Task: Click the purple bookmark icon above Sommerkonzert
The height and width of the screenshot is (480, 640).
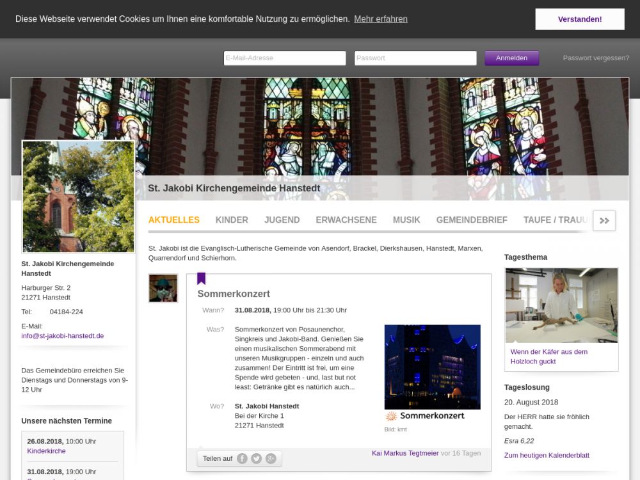Action: [201, 278]
